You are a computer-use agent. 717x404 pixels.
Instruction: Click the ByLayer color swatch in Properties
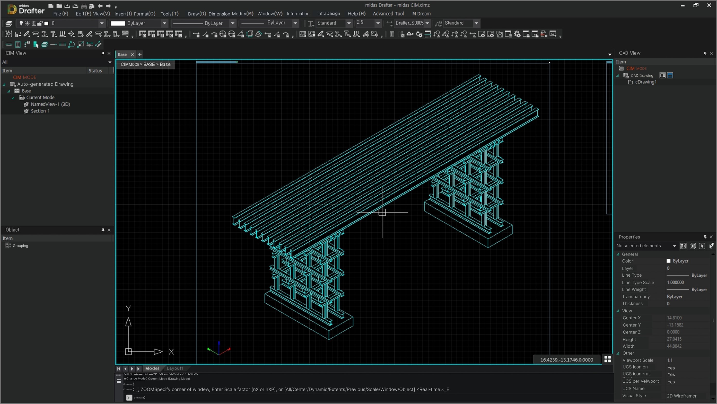668,261
